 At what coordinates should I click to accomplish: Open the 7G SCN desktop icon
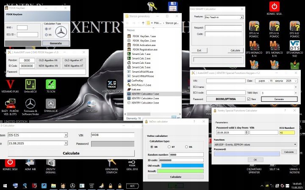(51, 86)
